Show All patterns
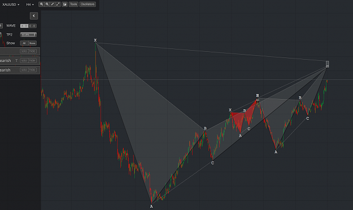This screenshot has height=210, width=353. (x=24, y=43)
